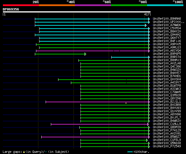Click the UniRef100_B9HMA8 hit label
186x154 pixels.
(167, 19)
